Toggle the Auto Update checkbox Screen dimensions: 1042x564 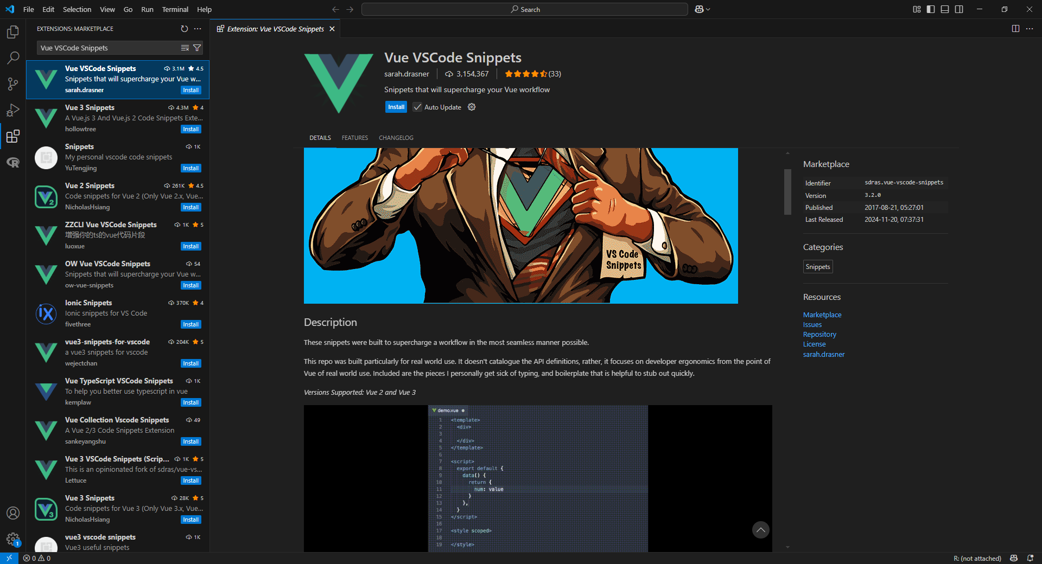[417, 107]
